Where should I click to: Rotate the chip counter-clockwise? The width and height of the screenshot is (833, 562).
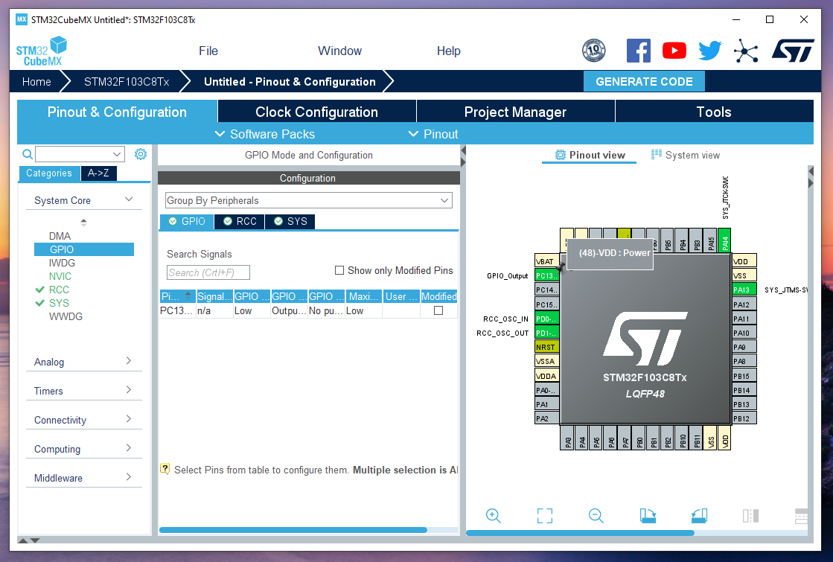(x=699, y=515)
